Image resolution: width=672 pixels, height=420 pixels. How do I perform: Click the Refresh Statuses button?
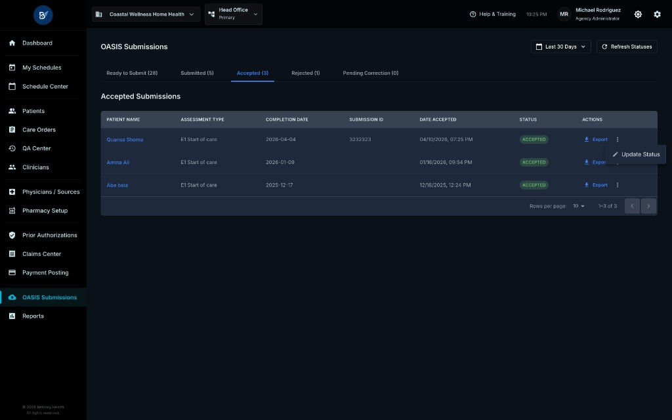click(x=627, y=47)
